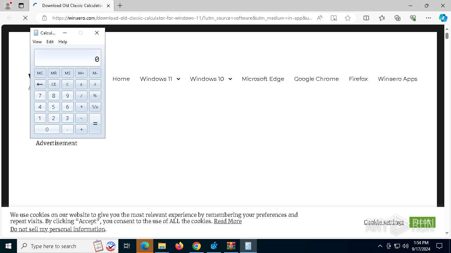Click the MR memory recall button

pyautogui.click(x=54, y=73)
